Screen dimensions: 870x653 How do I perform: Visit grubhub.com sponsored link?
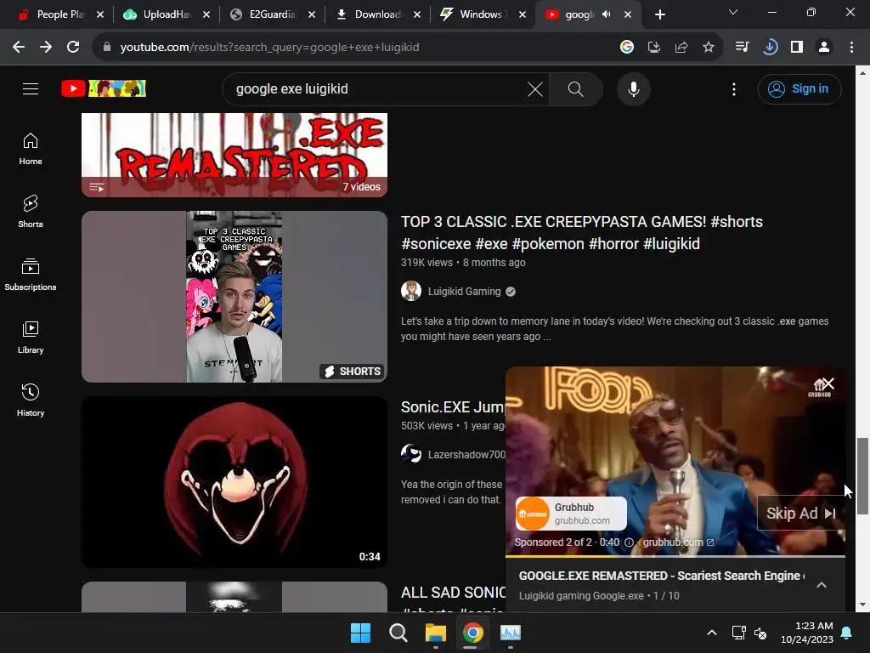pos(678,542)
